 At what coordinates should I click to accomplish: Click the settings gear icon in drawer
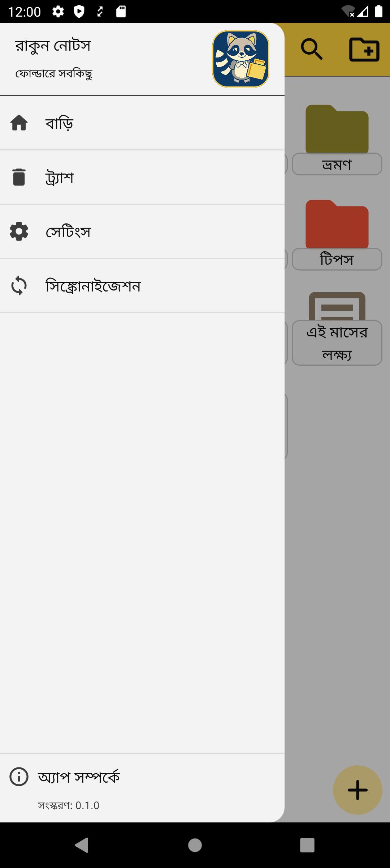[x=19, y=231]
